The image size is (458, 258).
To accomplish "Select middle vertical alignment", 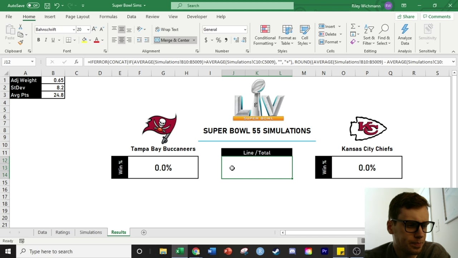I will click(122, 29).
